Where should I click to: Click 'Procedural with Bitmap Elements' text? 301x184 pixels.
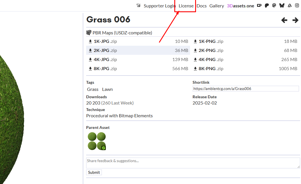(x=120, y=116)
